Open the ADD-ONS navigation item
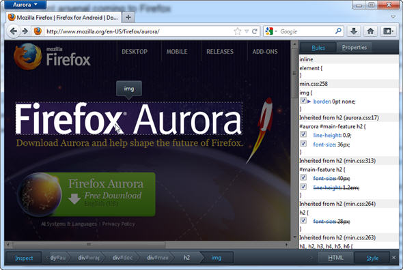Viewport: 403px width, 270px height. pyautogui.click(x=265, y=52)
